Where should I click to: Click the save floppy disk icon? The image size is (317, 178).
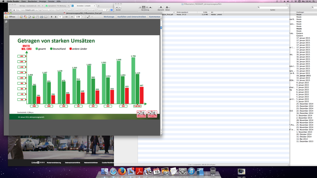pyautogui.click(x=38, y=17)
